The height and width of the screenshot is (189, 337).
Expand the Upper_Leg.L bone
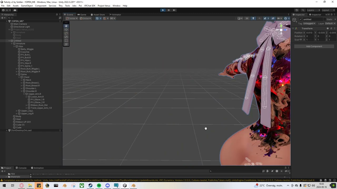(17, 111)
